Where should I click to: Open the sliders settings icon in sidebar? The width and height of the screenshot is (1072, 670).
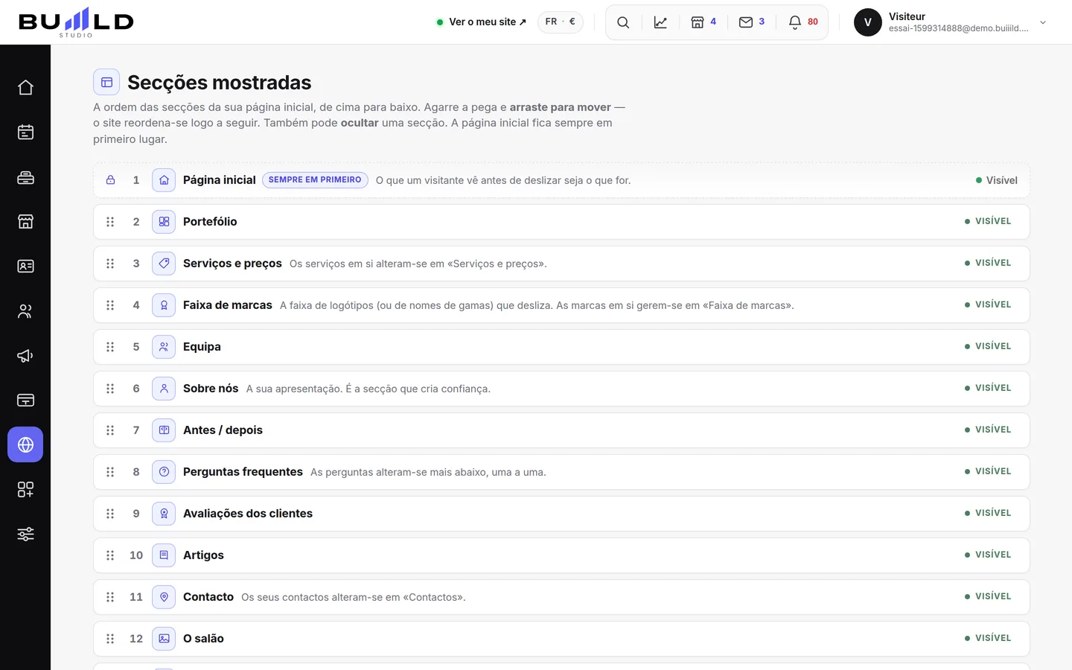point(25,534)
